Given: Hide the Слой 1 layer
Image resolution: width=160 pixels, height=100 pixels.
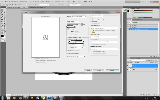Looking at the screenshot, I should tap(128, 66).
